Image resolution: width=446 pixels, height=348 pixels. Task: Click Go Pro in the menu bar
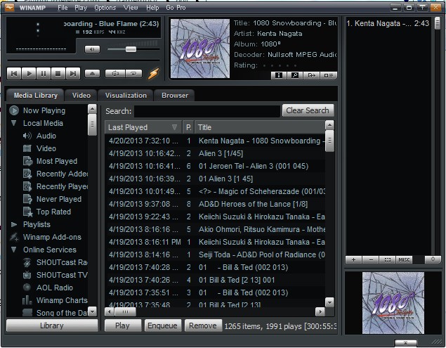176,8
